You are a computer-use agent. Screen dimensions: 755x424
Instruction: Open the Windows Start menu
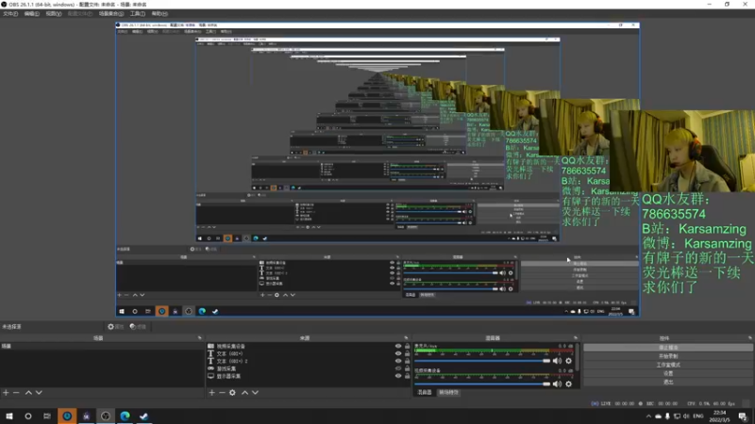pos(9,416)
